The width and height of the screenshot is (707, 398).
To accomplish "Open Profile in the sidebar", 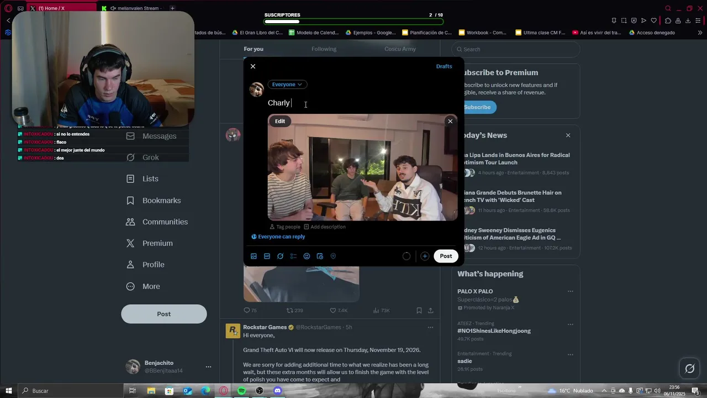I will [x=145, y=265].
